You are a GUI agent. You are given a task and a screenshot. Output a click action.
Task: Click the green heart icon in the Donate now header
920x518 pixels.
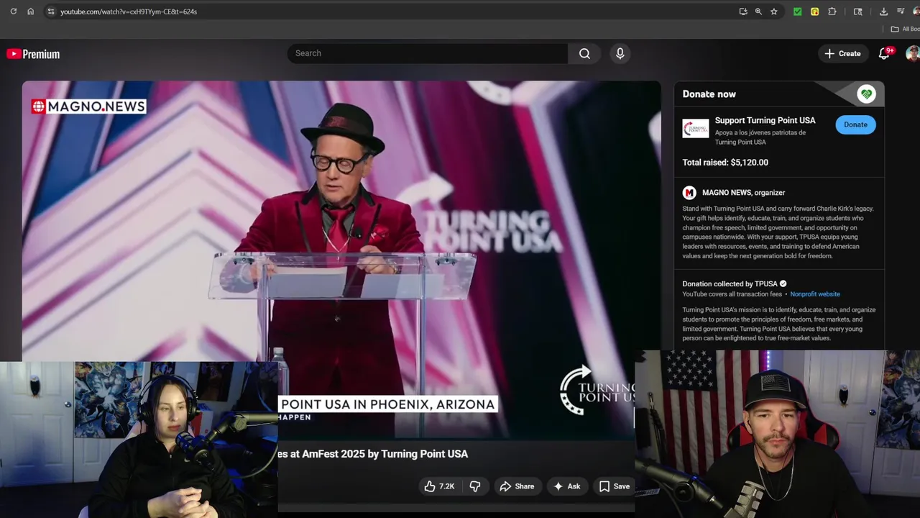(866, 94)
